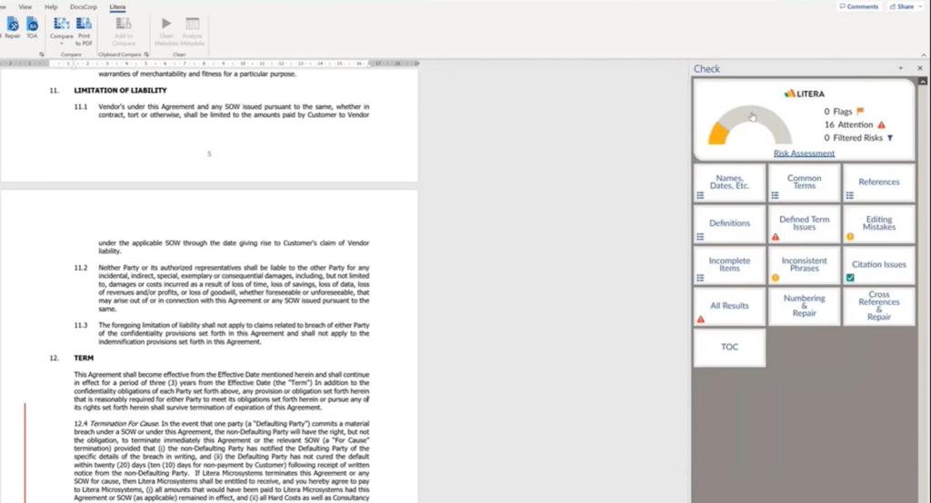This screenshot has width=931, height=503.
Task: Open the Incomplete Items tile
Action: click(x=729, y=264)
